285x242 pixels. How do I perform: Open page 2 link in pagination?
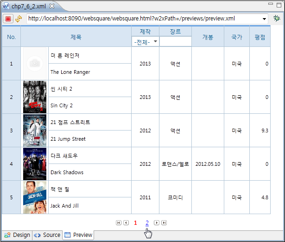pos(147,223)
